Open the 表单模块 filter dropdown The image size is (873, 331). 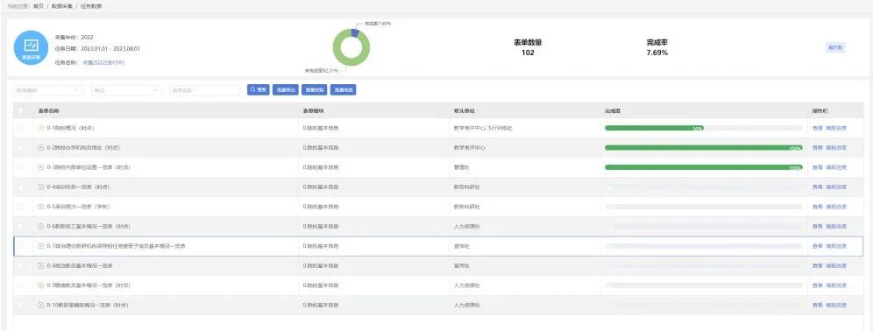coord(48,90)
